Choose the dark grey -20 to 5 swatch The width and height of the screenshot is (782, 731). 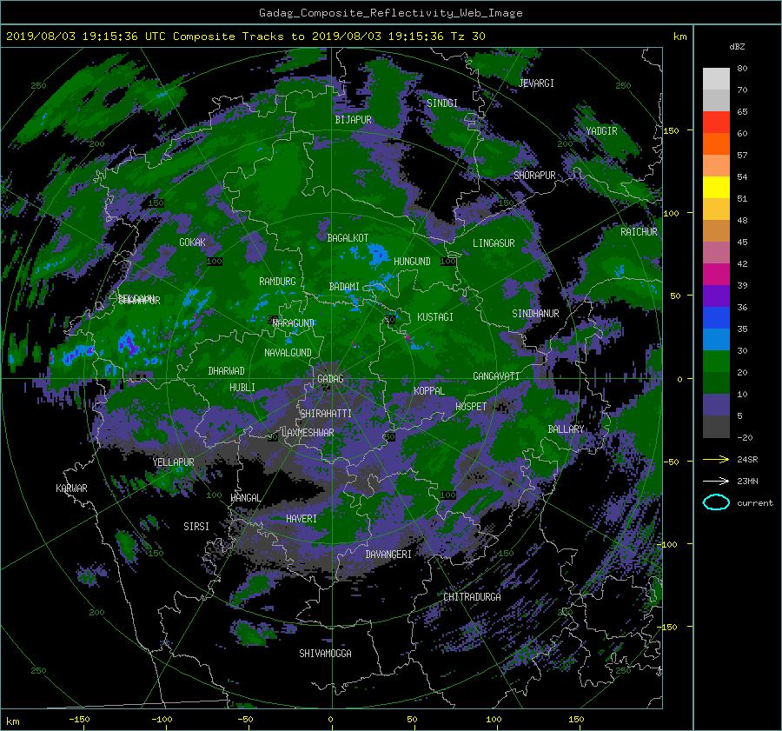[716, 427]
